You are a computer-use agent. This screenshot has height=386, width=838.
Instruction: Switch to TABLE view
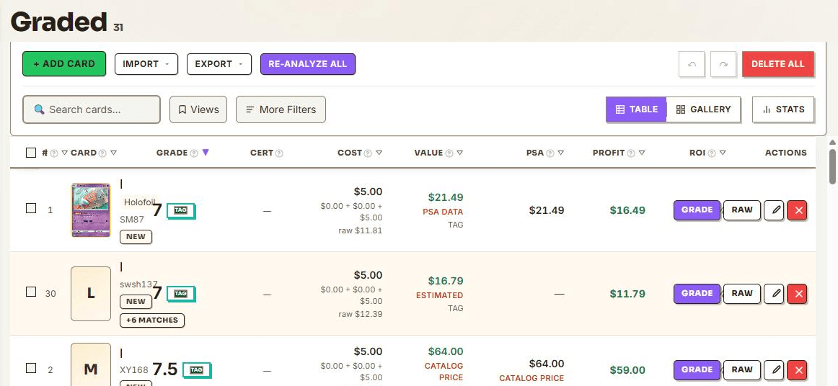tap(636, 109)
